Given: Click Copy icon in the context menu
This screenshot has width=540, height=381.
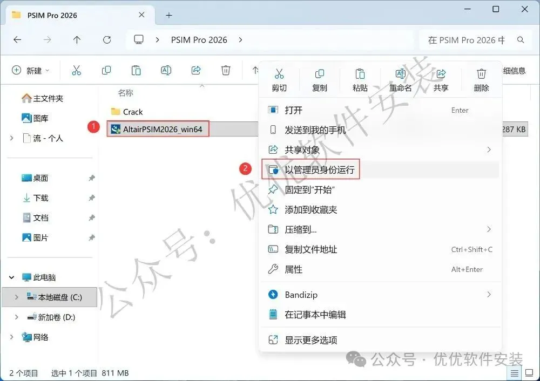Looking at the screenshot, I should coord(320,73).
